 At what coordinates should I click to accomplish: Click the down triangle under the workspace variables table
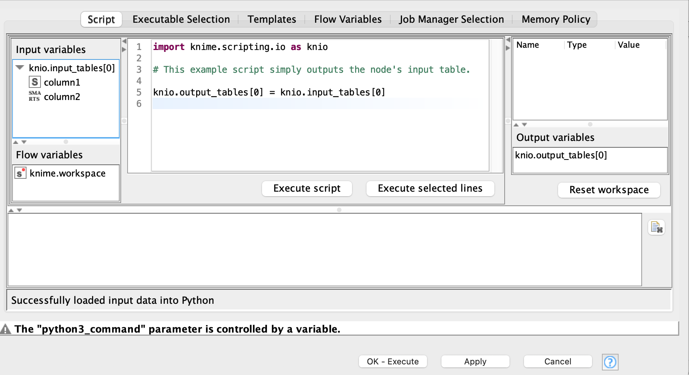[x=524, y=124]
